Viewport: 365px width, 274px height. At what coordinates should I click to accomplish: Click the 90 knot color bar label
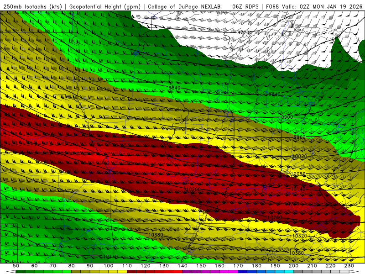pos(90,266)
